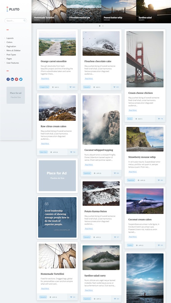This screenshot has width=171, height=303.
Task: Click the Appetizer tag on Coconut whipped topping
Action: (x=87, y=173)
